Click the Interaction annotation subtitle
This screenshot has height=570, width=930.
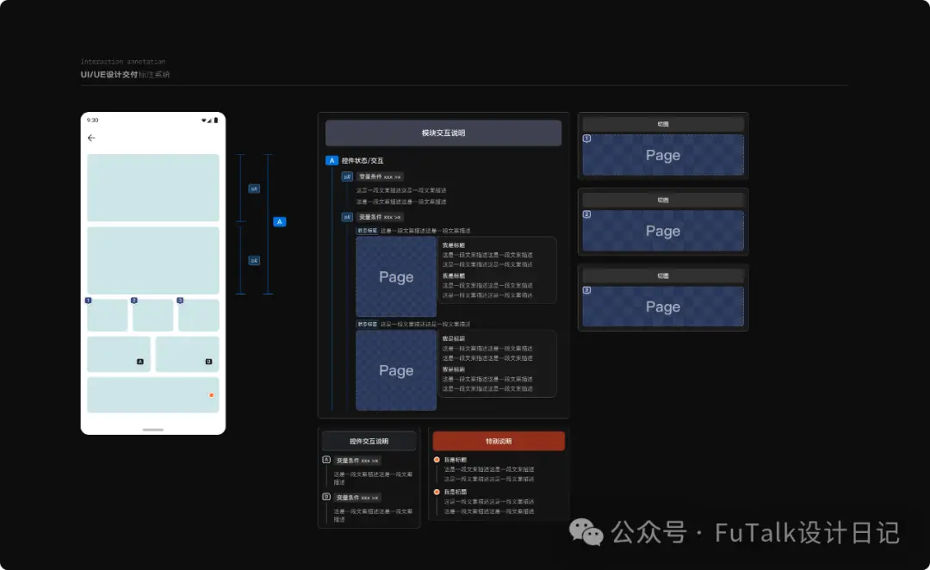(123, 62)
